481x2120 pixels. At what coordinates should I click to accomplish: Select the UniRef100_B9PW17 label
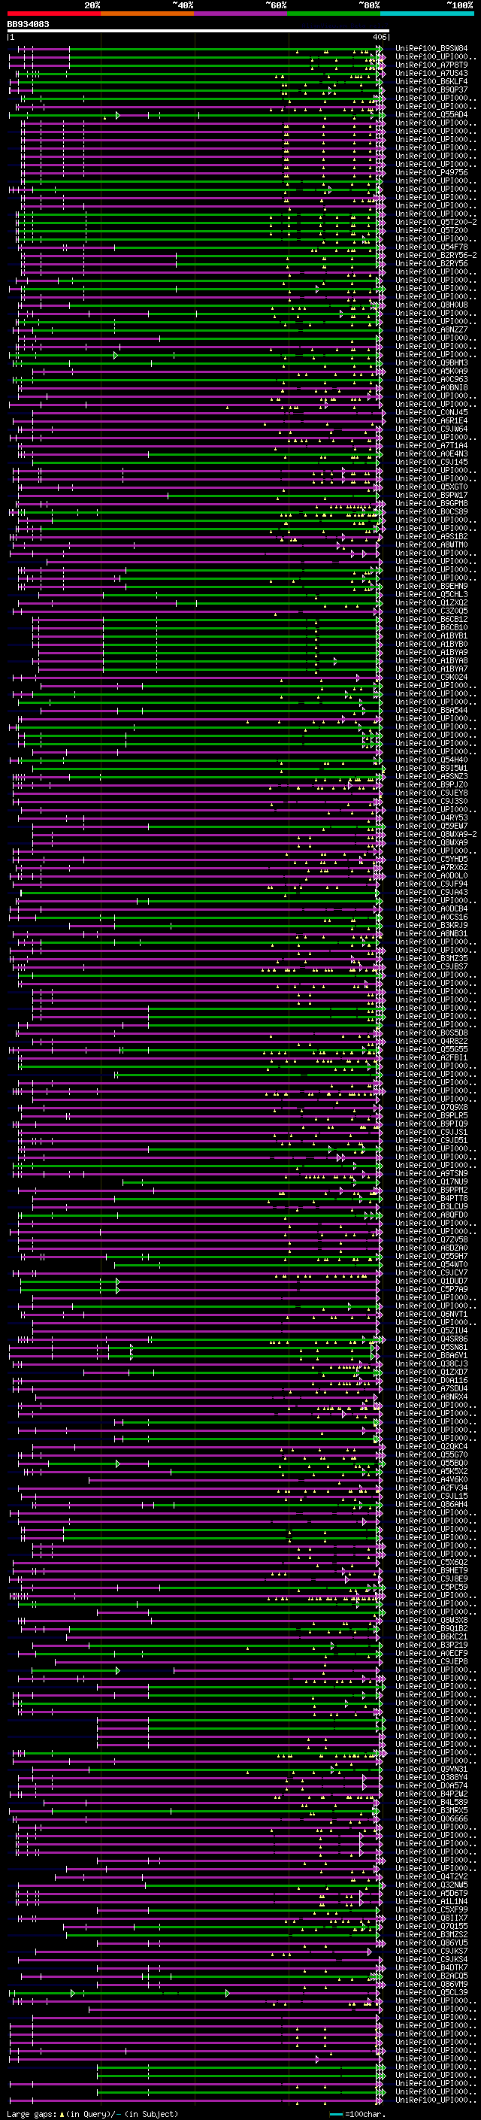point(431,496)
